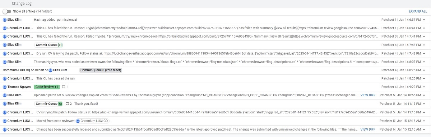Click the Change Log heading
This screenshot has width=431, height=137.
click(22, 3)
